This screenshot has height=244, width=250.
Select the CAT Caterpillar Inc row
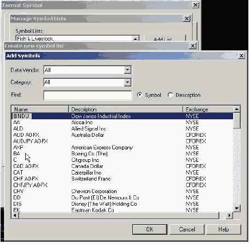123,172
